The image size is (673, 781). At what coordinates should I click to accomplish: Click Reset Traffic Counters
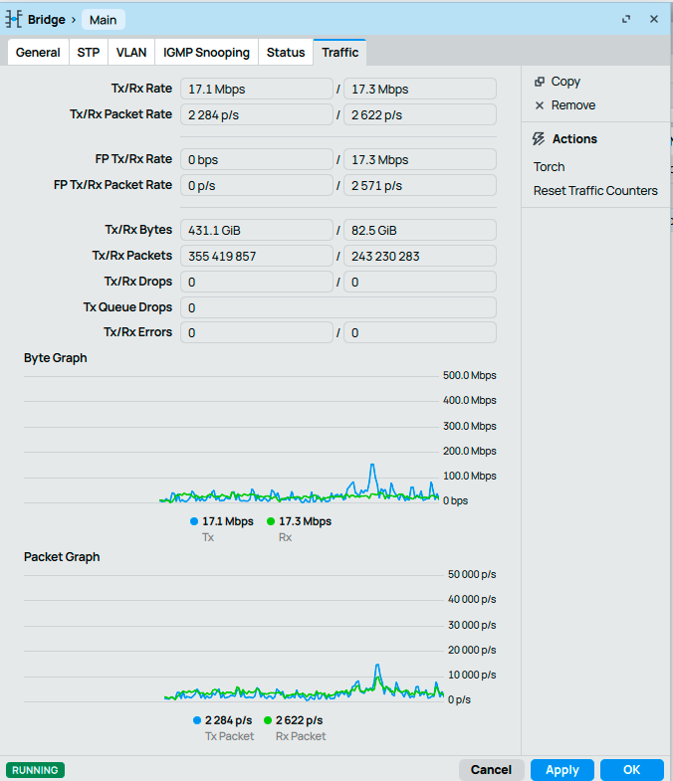click(595, 191)
